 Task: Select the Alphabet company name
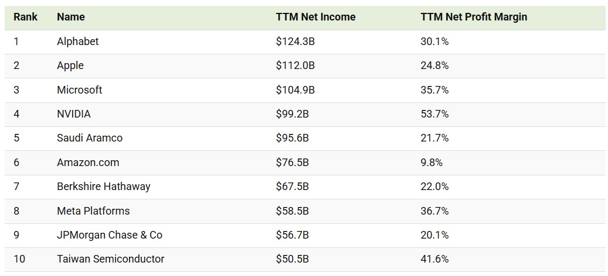pos(78,42)
